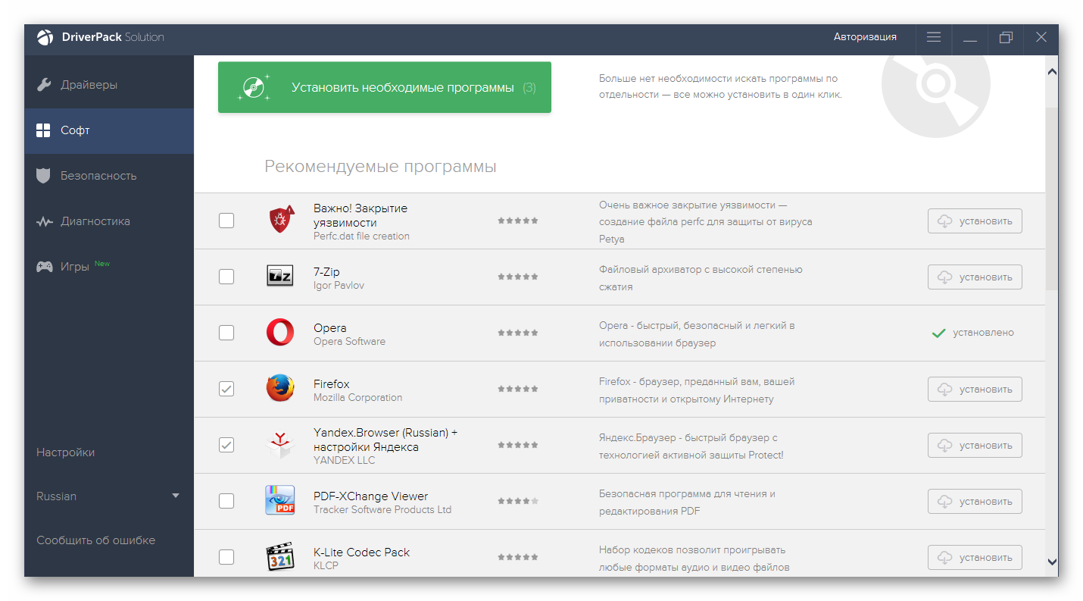The height and width of the screenshot is (601, 1083).
Task: Check the Закрытие уязвимости checkbox
Action: (x=226, y=221)
